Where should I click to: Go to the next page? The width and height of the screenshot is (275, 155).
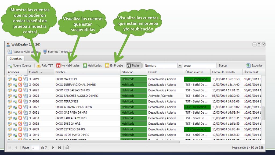pos(53,148)
